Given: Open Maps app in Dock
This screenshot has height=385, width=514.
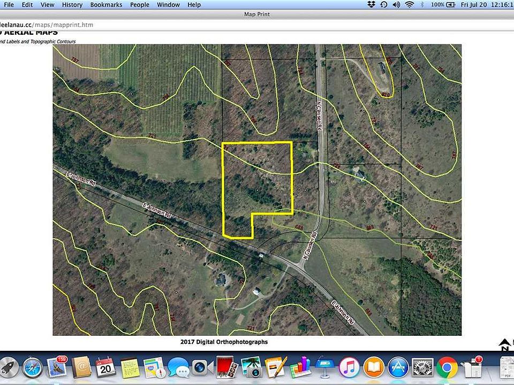Looking at the screenshot, I should (154, 368).
